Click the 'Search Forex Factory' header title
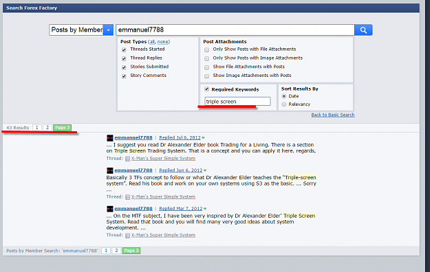Screen dimensions: 430x272 tap(32, 8)
